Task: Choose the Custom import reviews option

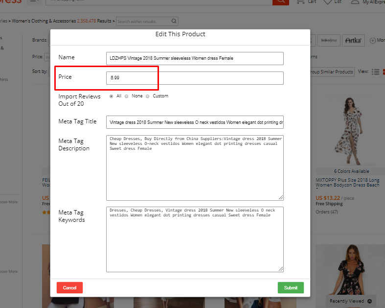Action: point(147,96)
